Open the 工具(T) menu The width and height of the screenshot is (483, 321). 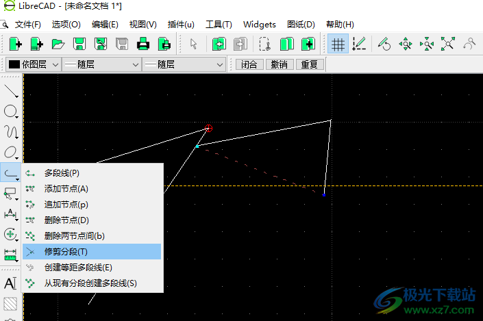219,25
